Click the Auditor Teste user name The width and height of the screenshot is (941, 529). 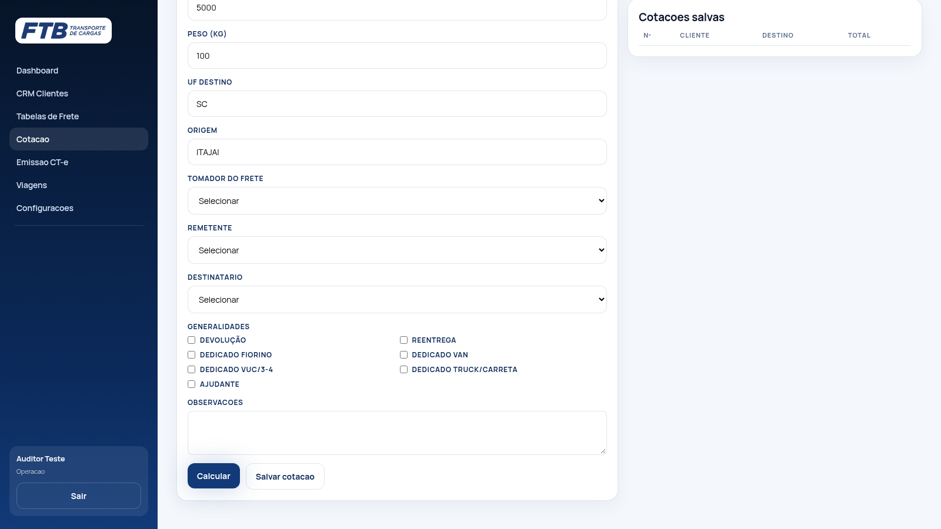[41, 459]
